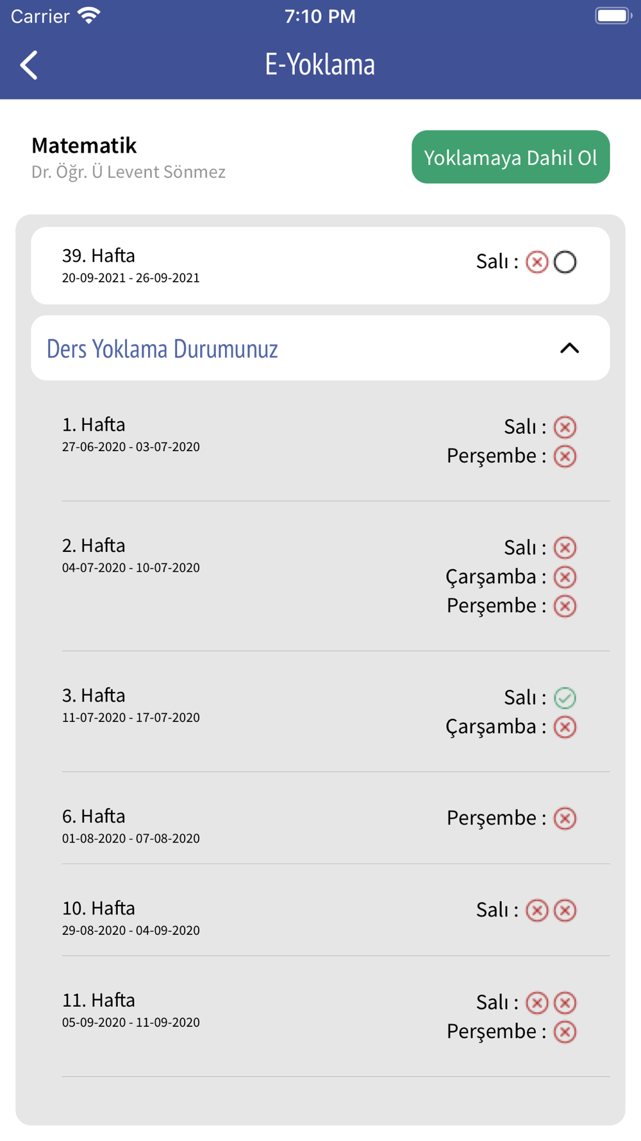Tap 3. Hafta Çarşamba absent icon
Image resolution: width=641 pixels, height=1141 pixels.
pos(565,727)
